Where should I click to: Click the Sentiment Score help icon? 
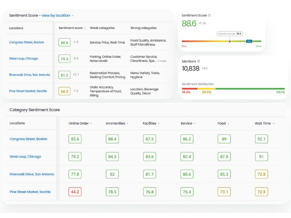[209, 16]
